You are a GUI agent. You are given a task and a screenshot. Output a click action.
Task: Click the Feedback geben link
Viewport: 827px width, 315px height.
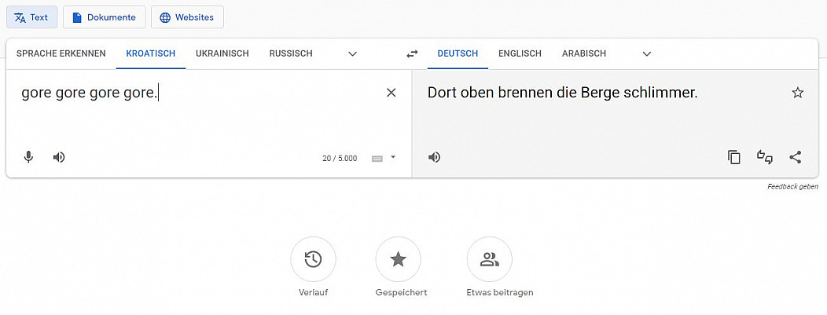(792, 187)
